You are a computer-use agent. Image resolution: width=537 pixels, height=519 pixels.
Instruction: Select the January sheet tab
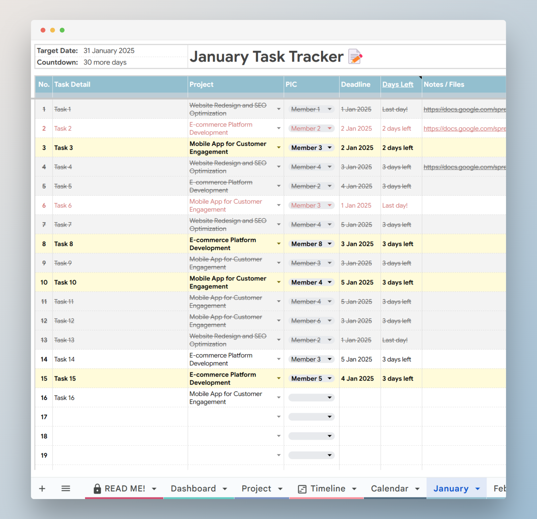point(451,488)
